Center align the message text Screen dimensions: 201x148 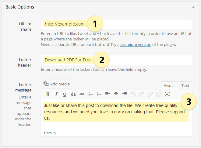click(116, 94)
